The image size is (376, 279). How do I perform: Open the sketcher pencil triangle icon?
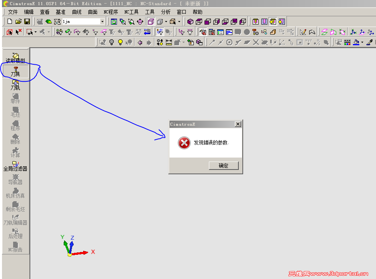click(303, 32)
